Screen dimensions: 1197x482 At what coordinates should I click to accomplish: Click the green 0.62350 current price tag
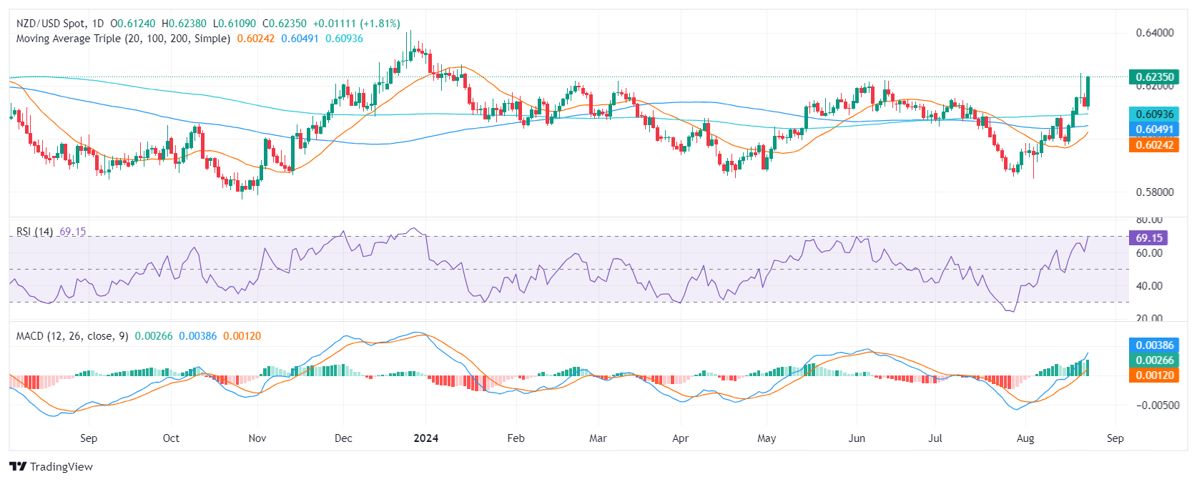pos(1154,77)
